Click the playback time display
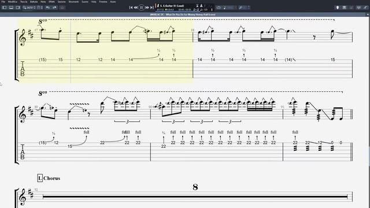 point(184,10)
